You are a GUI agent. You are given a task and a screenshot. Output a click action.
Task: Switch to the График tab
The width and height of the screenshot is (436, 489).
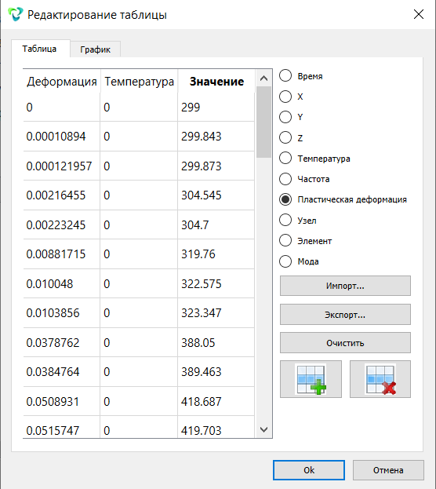pos(95,49)
